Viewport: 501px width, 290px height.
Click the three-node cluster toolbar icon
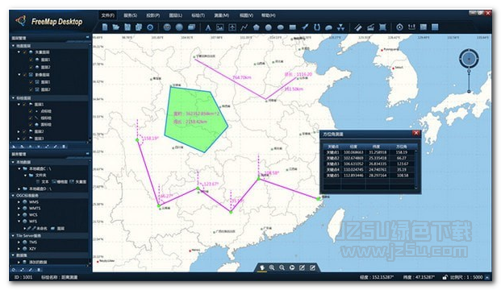click(x=341, y=27)
